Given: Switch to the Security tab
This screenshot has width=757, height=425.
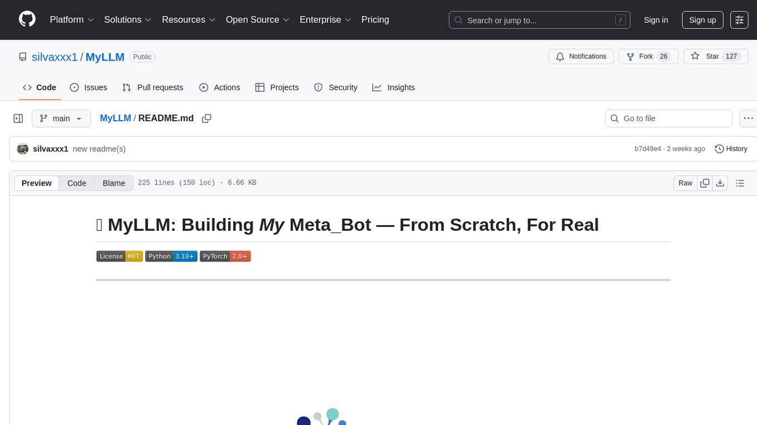Looking at the screenshot, I should [336, 87].
